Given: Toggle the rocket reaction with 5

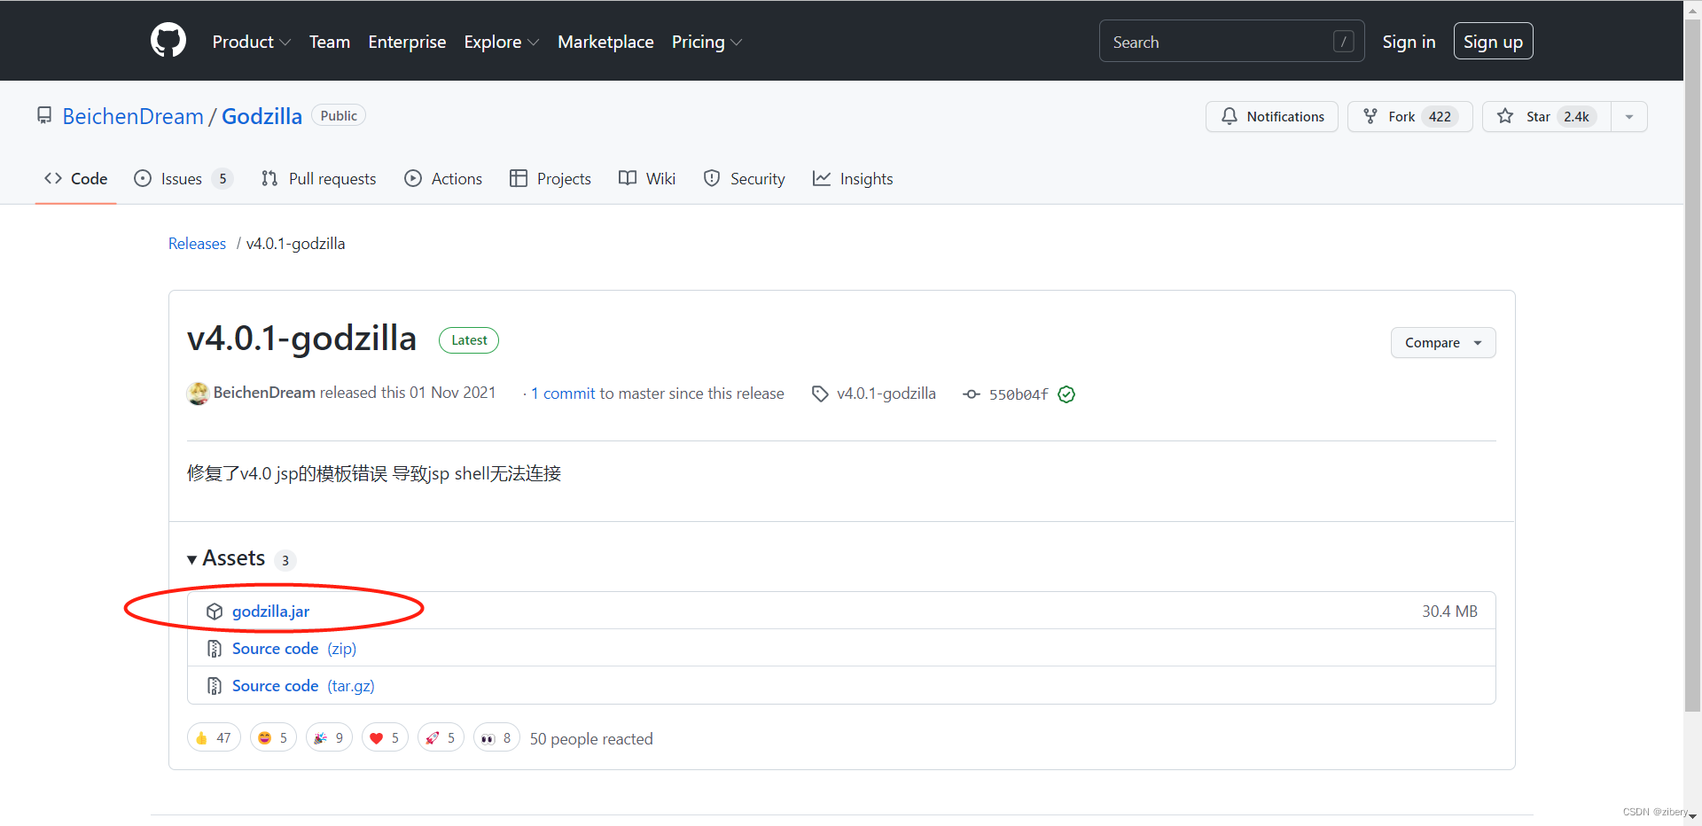Looking at the screenshot, I should [441, 737].
